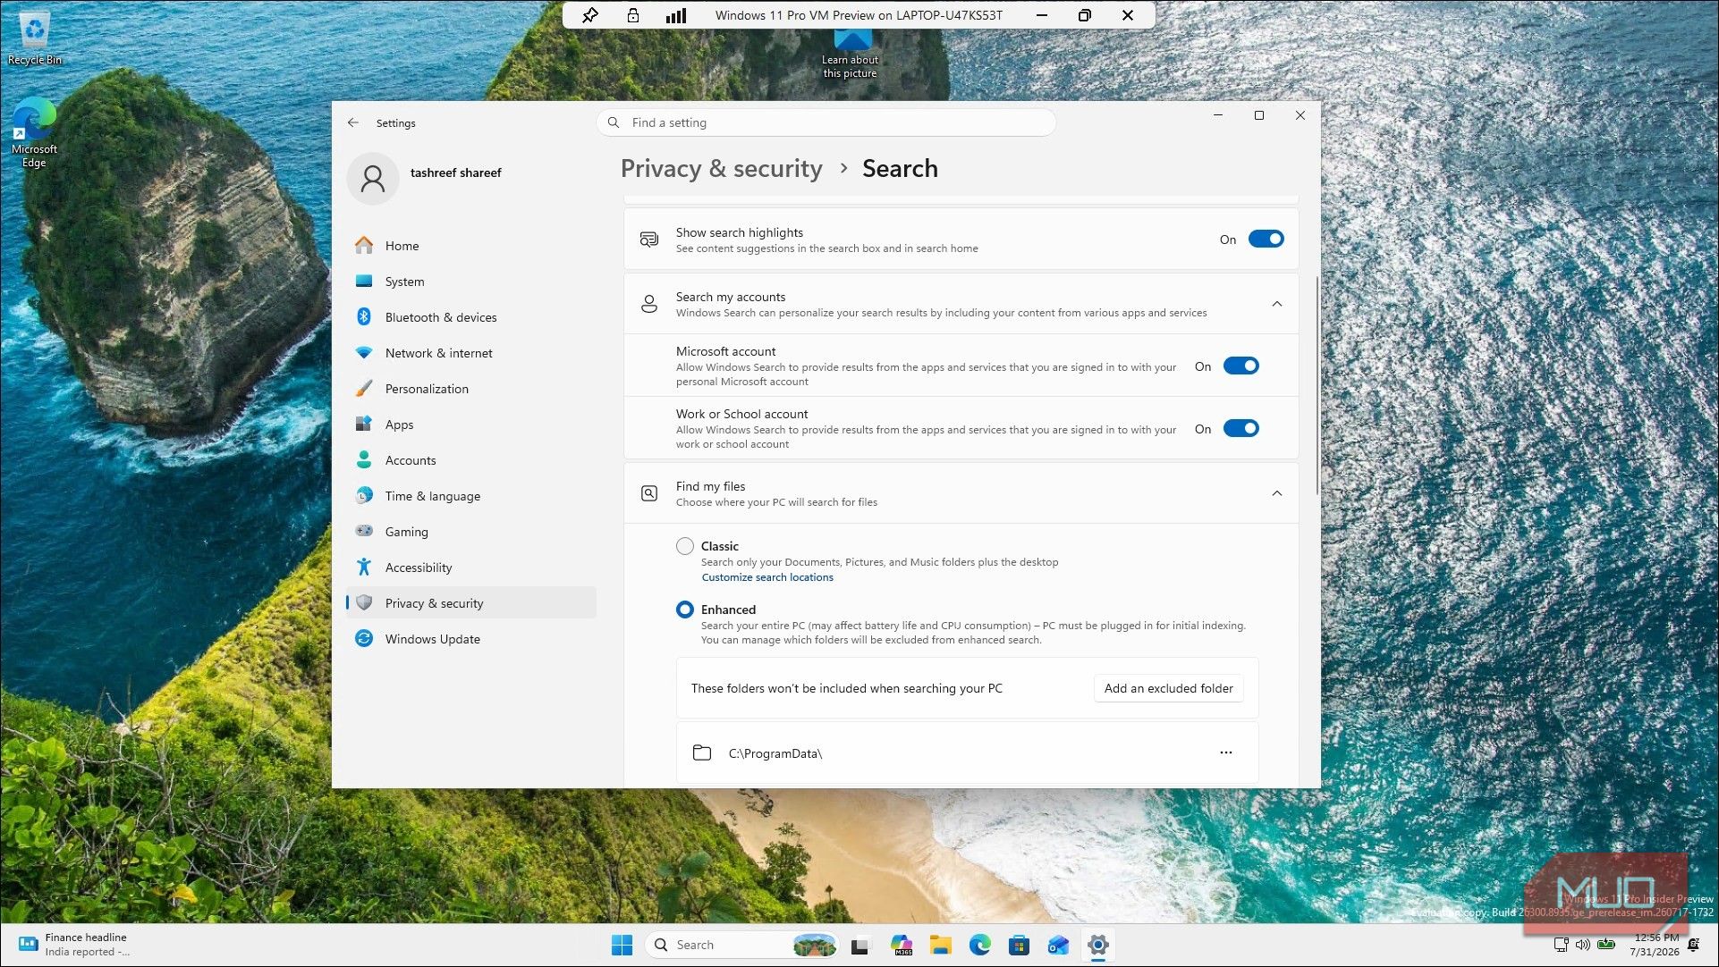1719x967 pixels.
Task: Open Accessibility settings
Action: (471, 568)
